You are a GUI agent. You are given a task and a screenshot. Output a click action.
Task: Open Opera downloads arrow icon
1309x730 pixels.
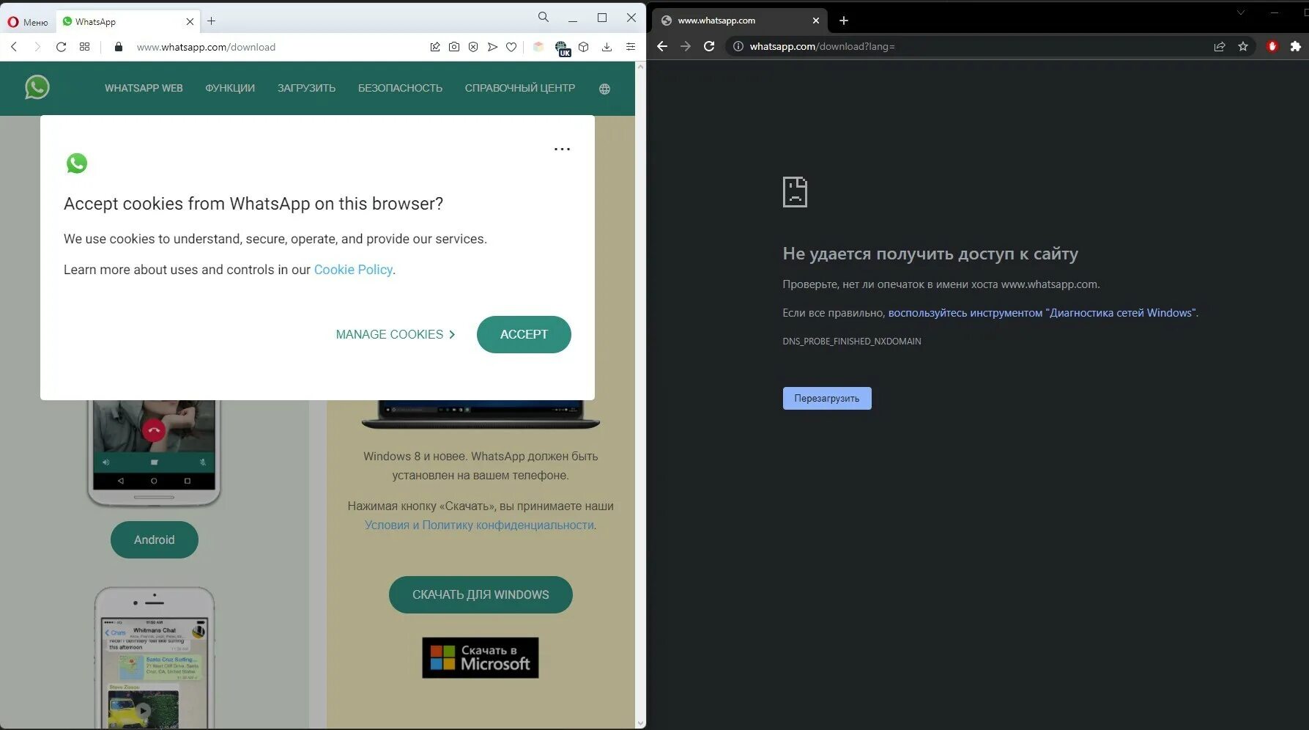point(607,47)
